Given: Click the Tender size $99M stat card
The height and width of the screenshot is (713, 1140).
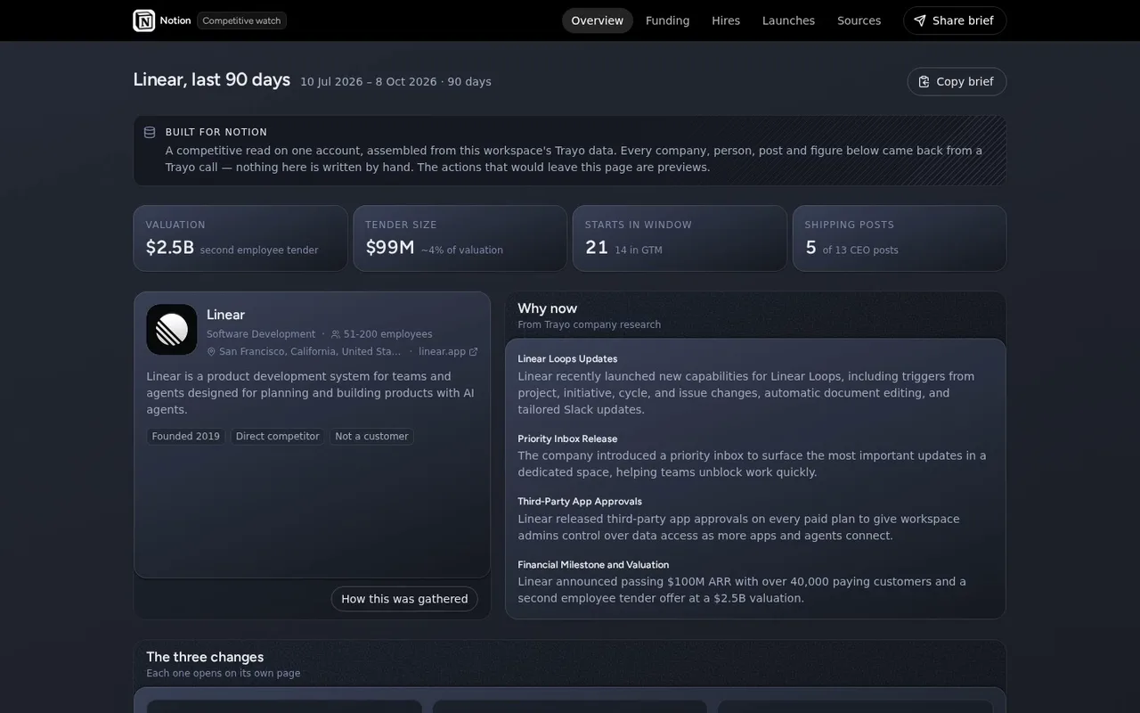Looking at the screenshot, I should click(460, 238).
